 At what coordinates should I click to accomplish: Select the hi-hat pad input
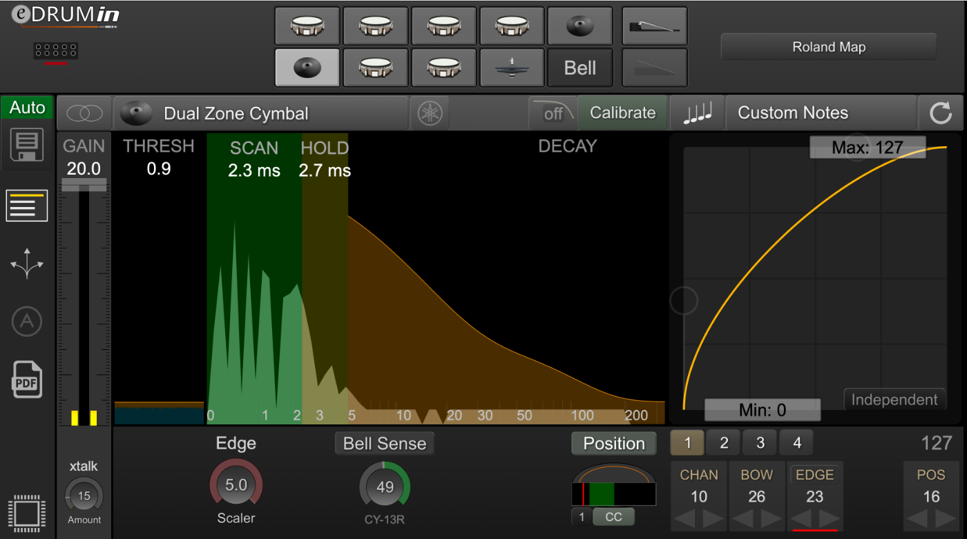512,67
